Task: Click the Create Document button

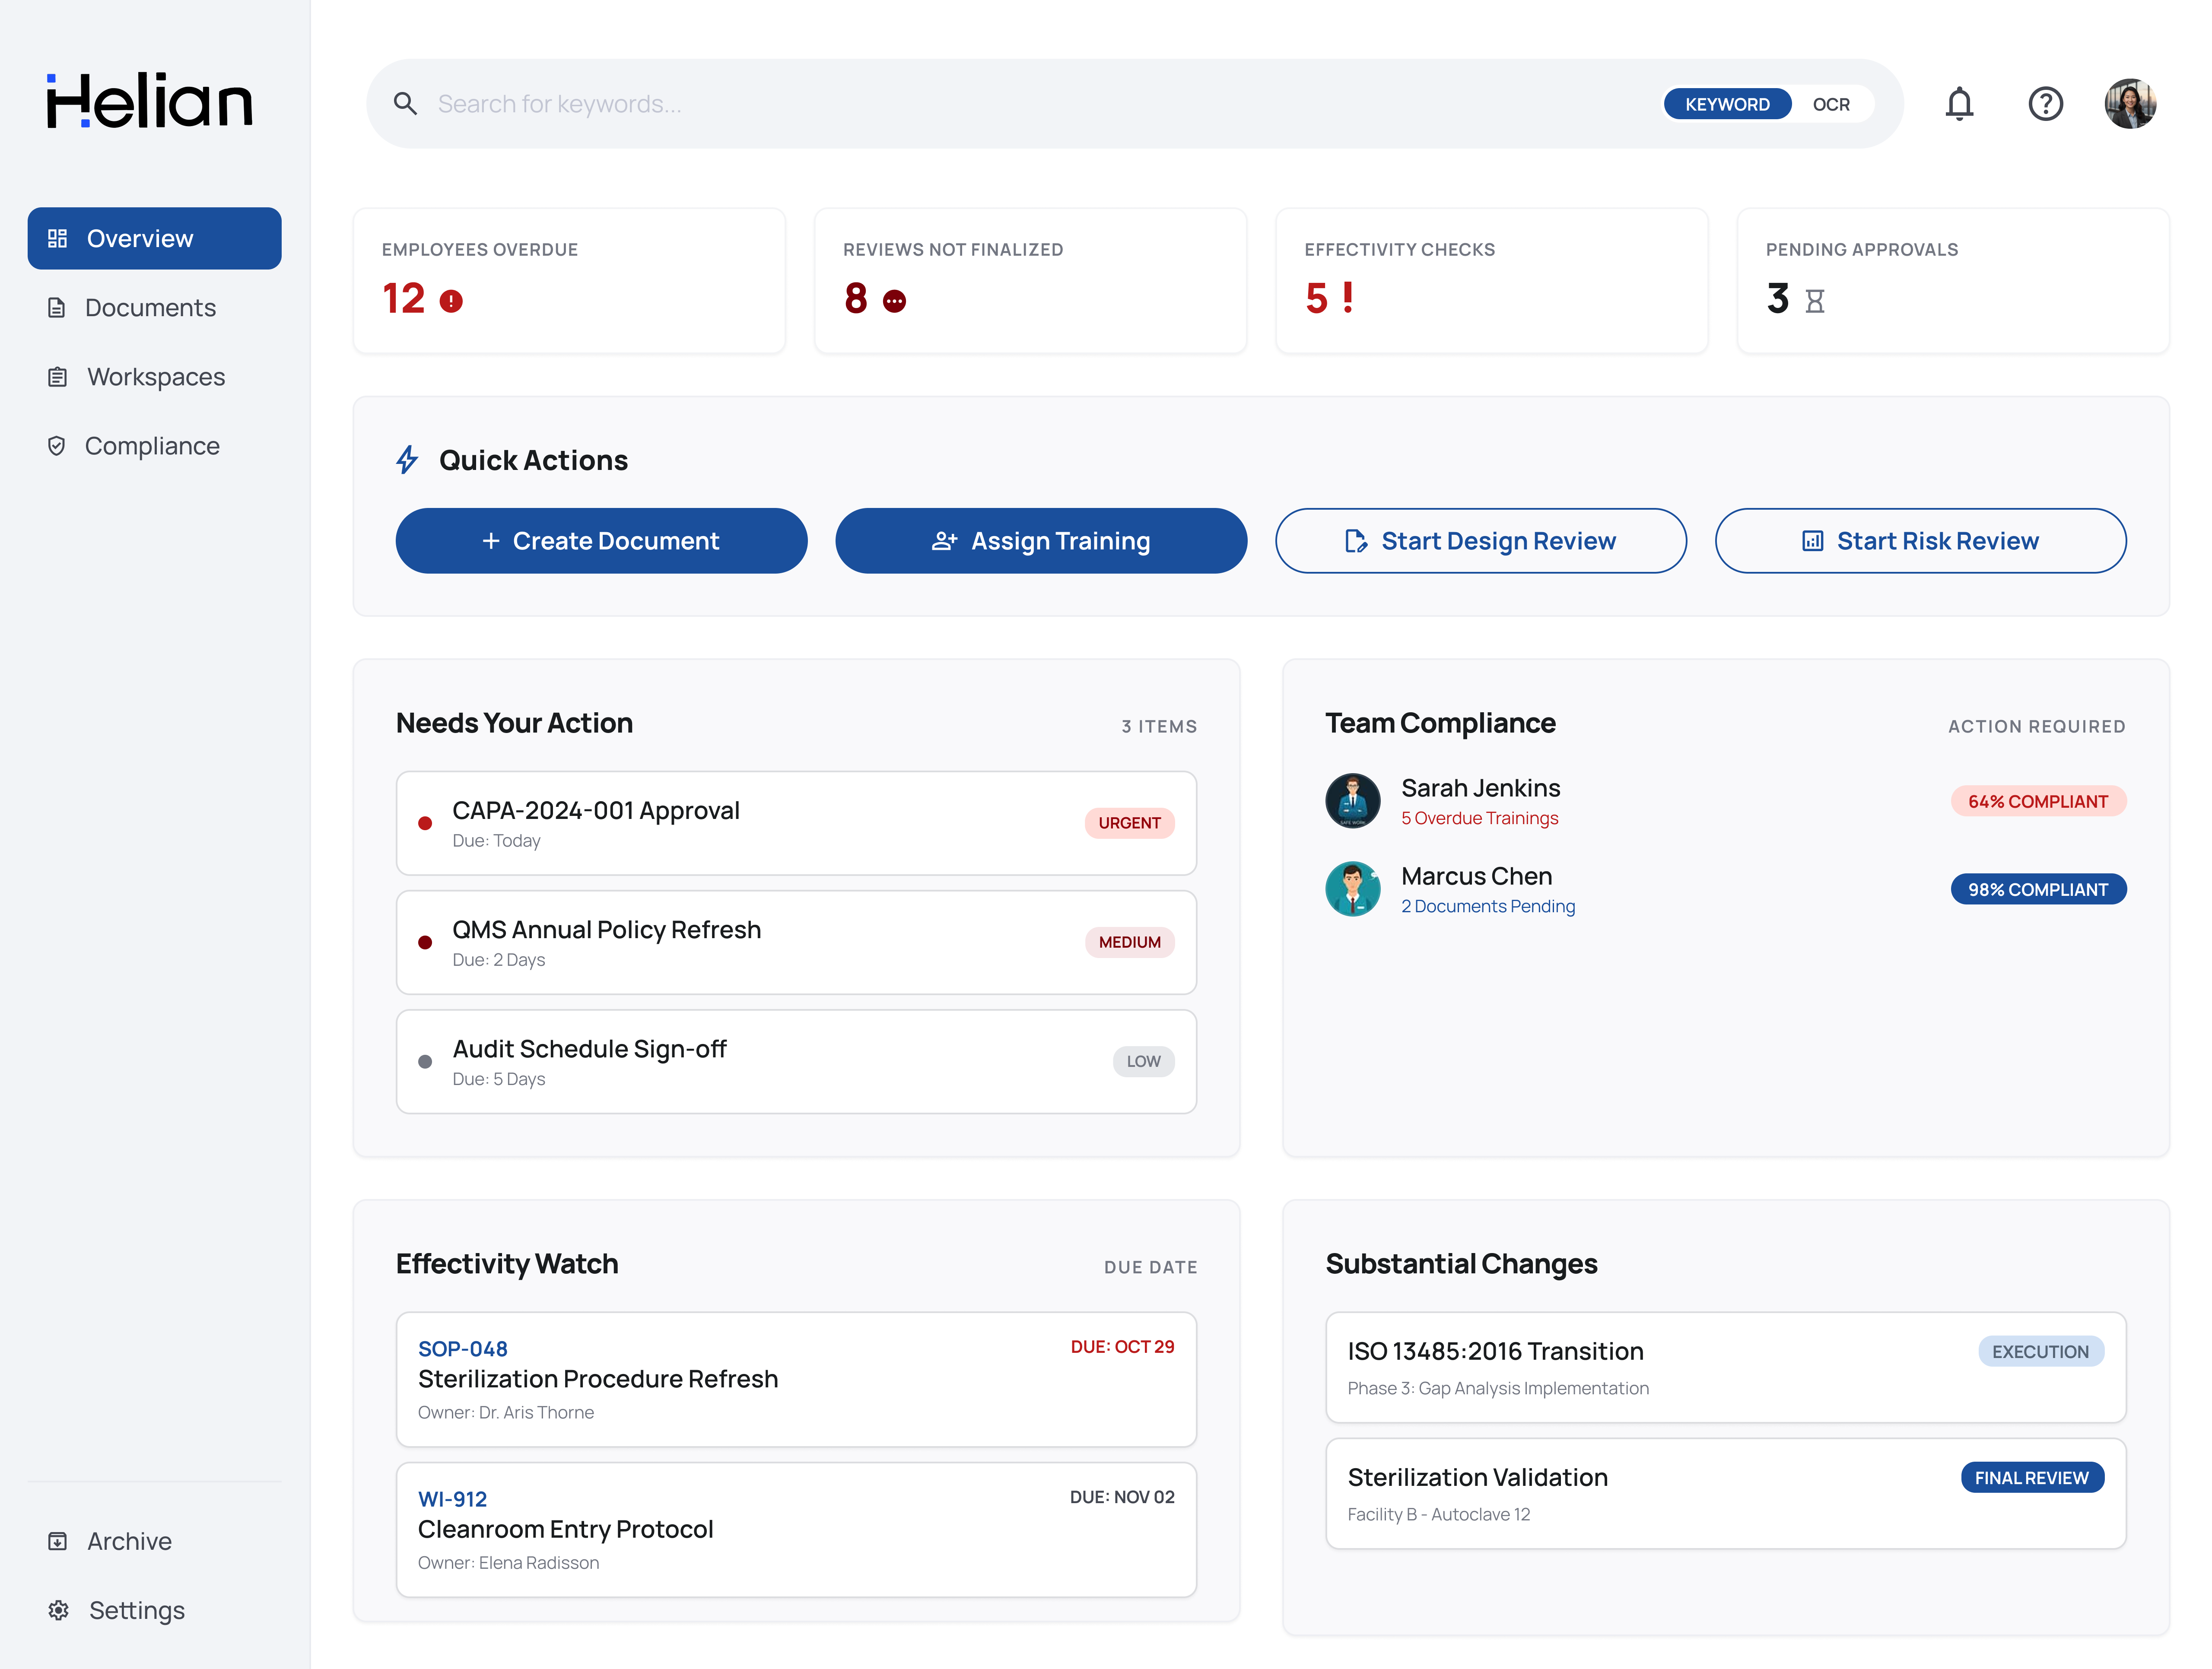Action: click(601, 541)
